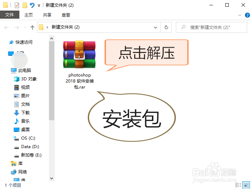Click the title bar folder icon
The height and width of the screenshot is (189, 251).
tap(5, 5)
